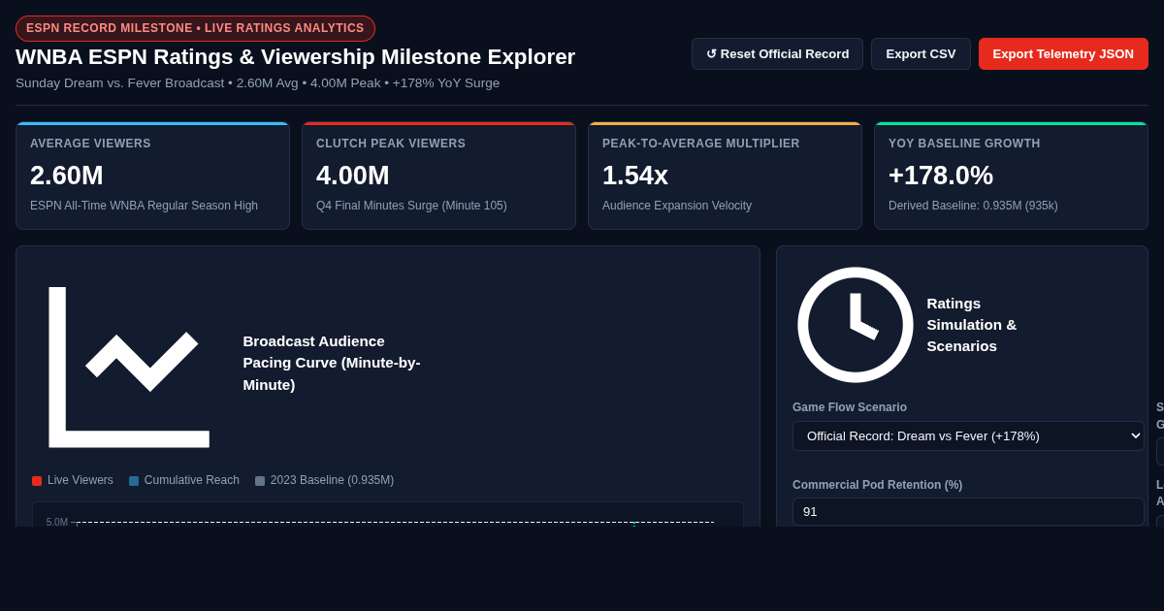The width and height of the screenshot is (1164, 611).
Task: Toggle Cumulative Reach blue legend swatch
Action: 134,481
